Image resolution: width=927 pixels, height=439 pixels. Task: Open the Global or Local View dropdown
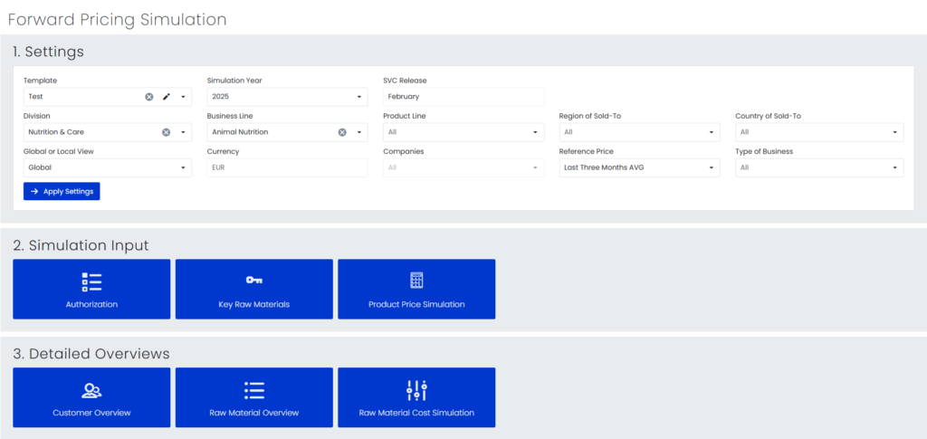tap(108, 167)
